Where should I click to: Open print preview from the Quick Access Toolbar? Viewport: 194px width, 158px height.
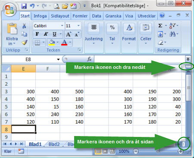pyautogui.click(x=56, y=6)
